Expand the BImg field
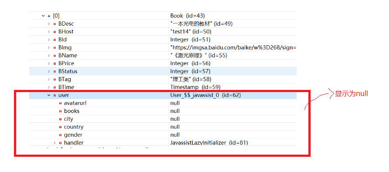 coord(49,47)
